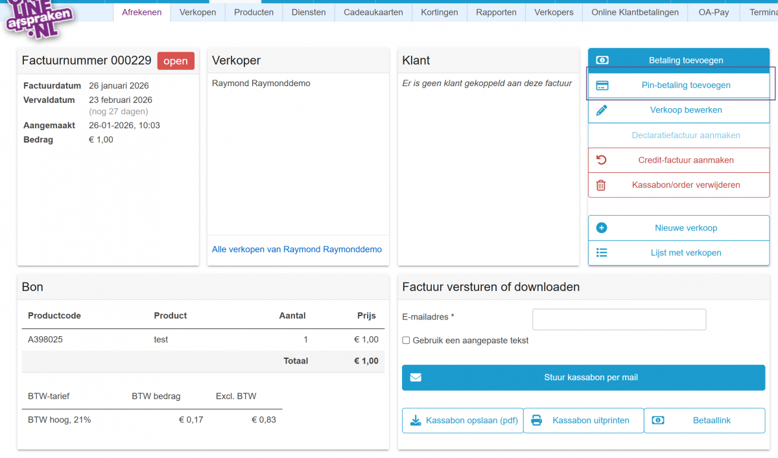Viewport: 778px width, 458px height.
Task: Click the eye icon on the Betaallink button
Action: tap(658, 420)
